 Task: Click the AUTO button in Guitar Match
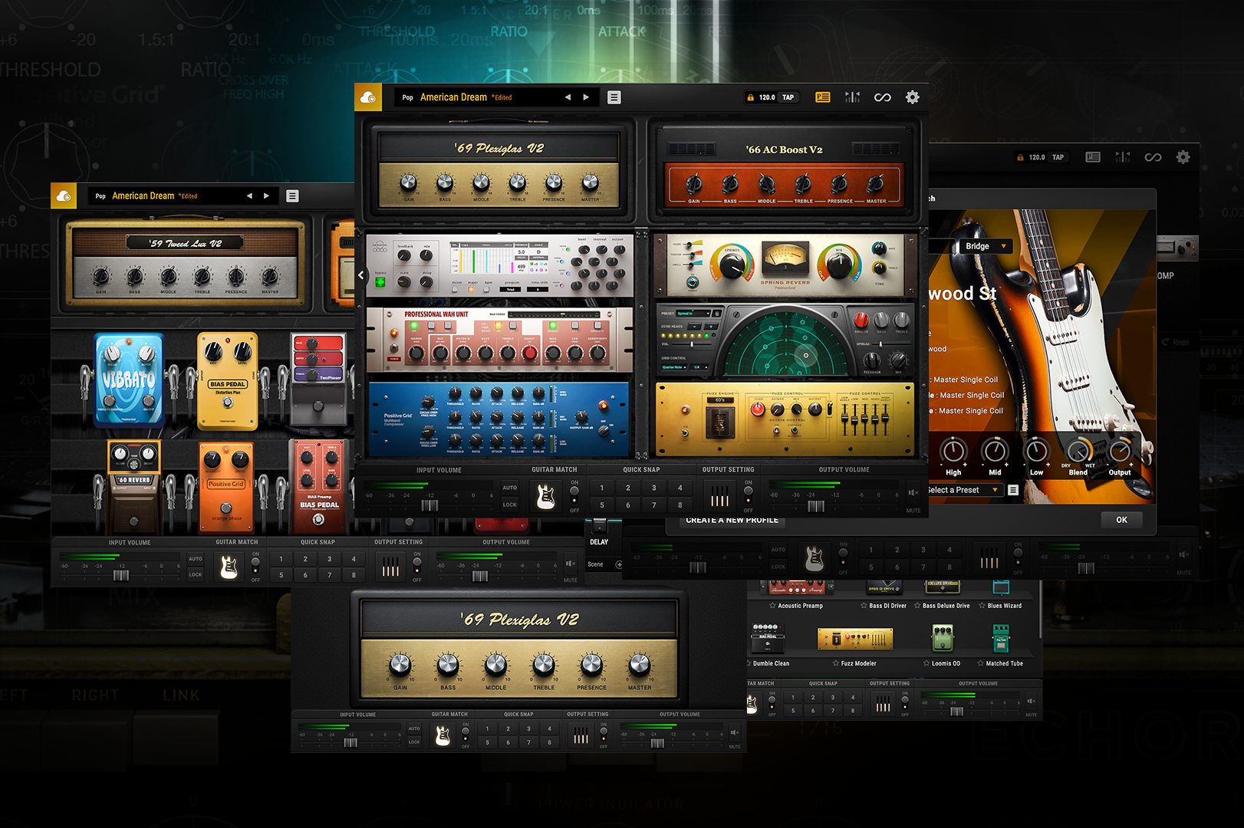(509, 488)
